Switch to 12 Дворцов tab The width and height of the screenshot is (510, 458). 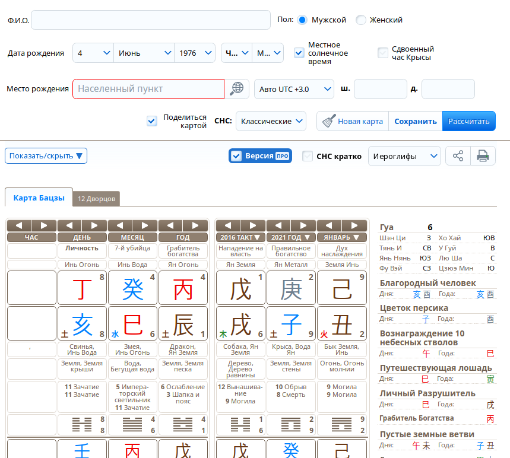pyautogui.click(x=96, y=199)
